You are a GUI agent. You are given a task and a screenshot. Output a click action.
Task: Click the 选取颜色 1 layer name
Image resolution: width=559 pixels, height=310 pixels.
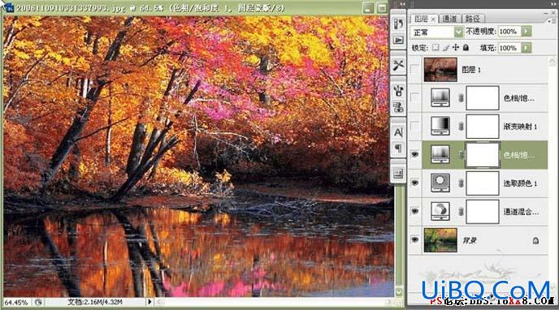coord(520,183)
